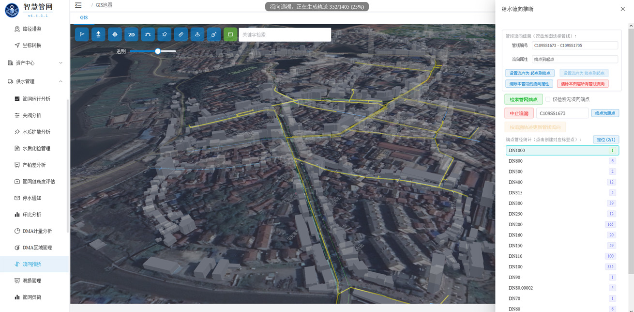The height and width of the screenshot is (312, 634).
Task: Select the DN200 row in endpoint list
Action: (562, 224)
